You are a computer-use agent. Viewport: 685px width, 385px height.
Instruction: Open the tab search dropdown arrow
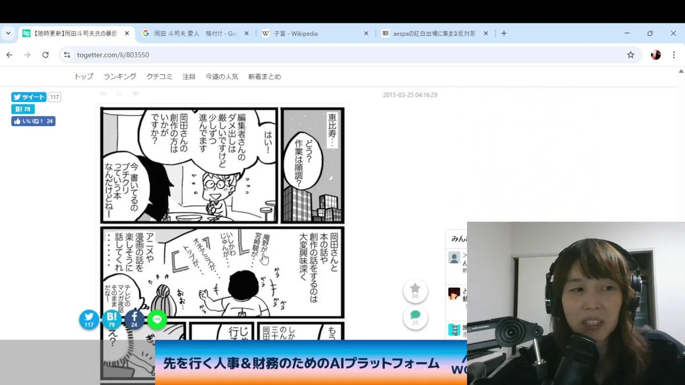[8, 33]
